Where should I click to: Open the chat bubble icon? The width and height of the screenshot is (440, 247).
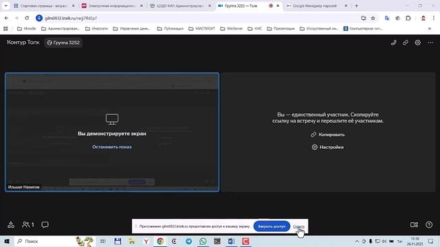pos(45,224)
